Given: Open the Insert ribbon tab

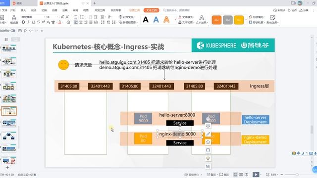Looking at the screenshot, I should click(23, 10).
